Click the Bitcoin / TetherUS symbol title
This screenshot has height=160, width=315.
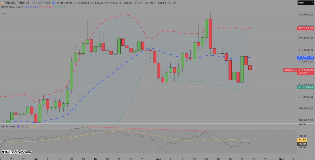(x=17, y=3)
